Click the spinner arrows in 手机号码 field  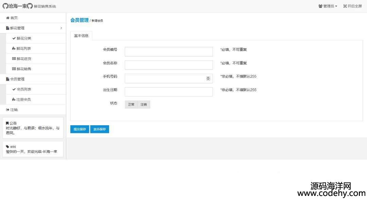pos(208,79)
